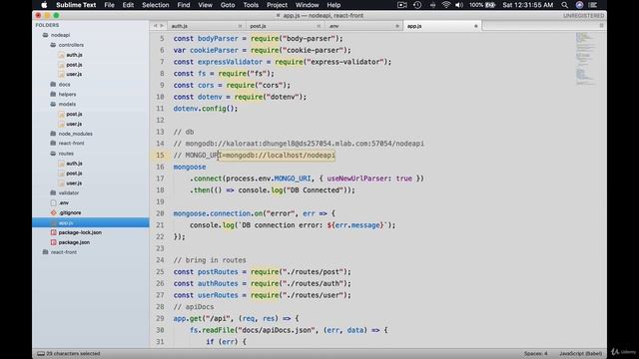Screen dimensions: 639x359
Task: Click the screen recording icon in menu bar
Action: [x=401, y=5]
